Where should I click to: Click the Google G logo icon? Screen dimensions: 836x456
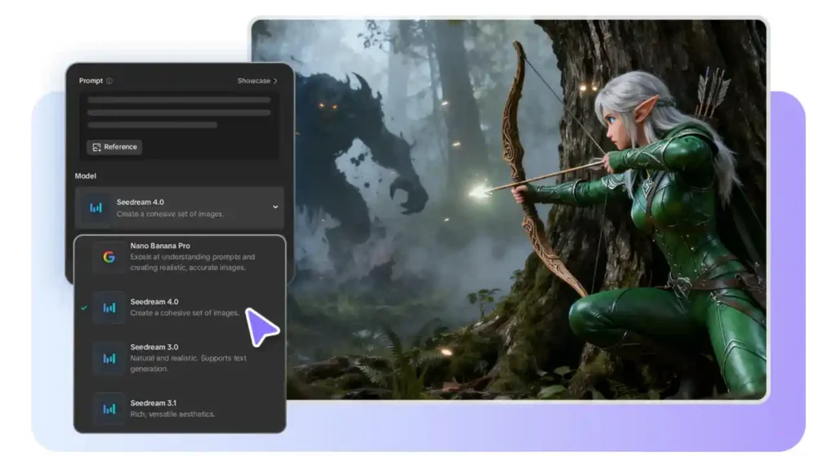109,257
